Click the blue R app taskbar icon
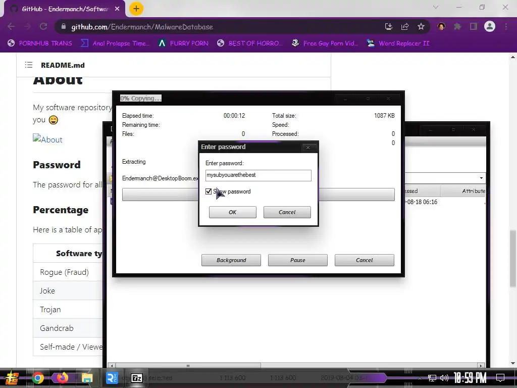This screenshot has width=517, height=388. pos(112,378)
